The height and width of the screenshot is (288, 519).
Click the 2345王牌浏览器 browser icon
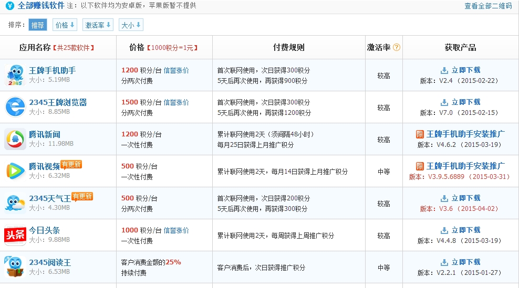[15, 107]
